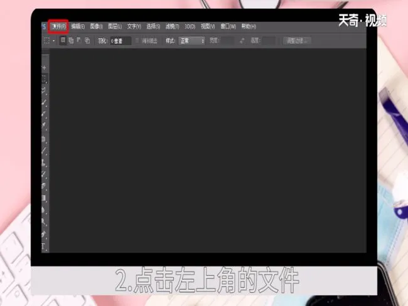Screen dimensions: 408x306
Task: Open the 选择(S) menu
Action: click(x=153, y=26)
